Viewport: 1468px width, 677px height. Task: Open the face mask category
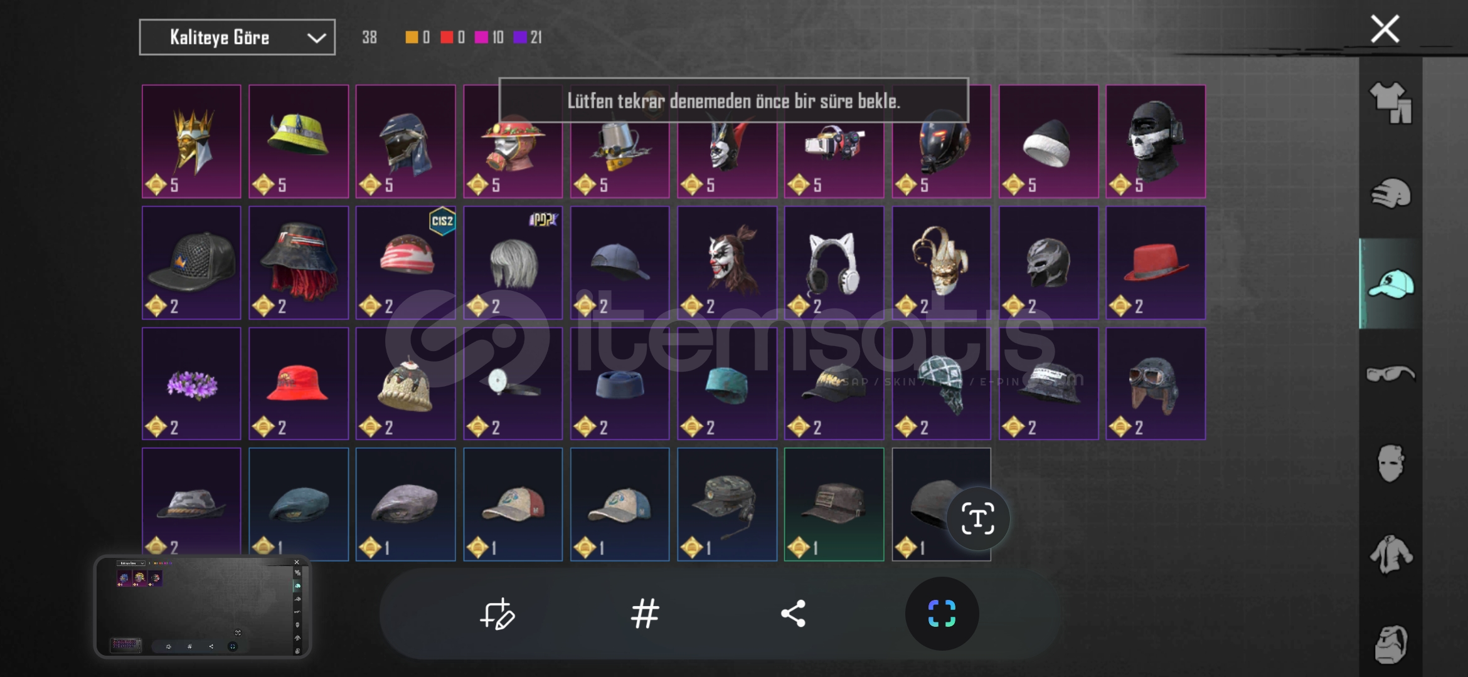coord(1390,463)
